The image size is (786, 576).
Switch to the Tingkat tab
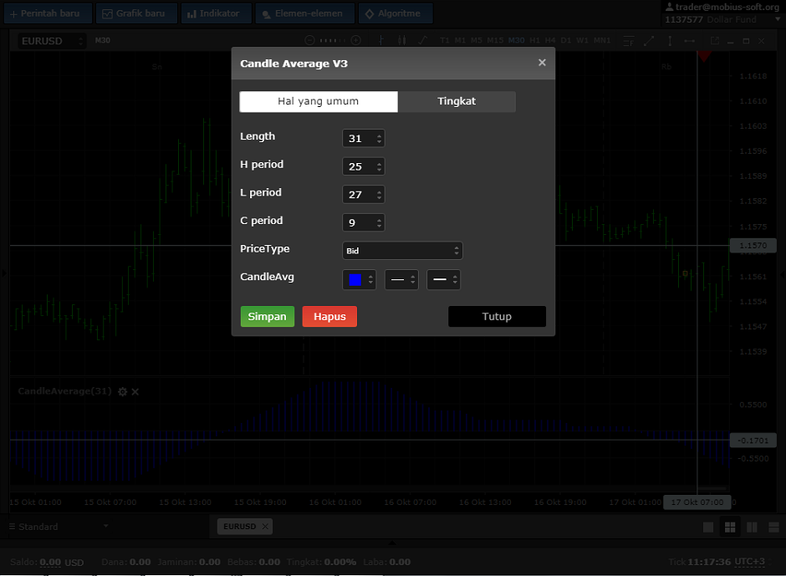pyautogui.click(x=457, y=101)
